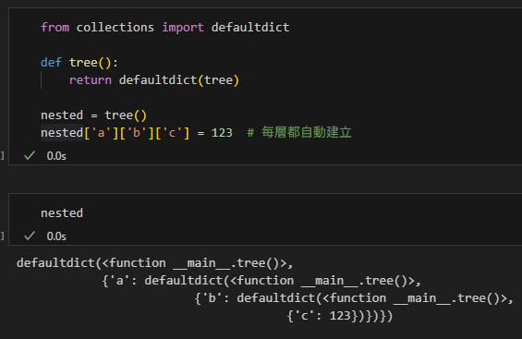Click the green checkmark of the first cell
This screenshot has width=522, height=339.
point(30,155)
